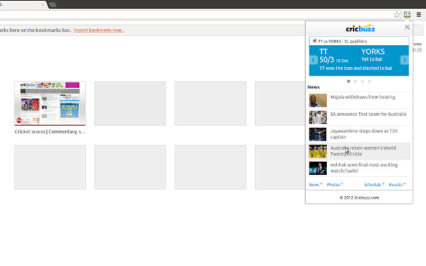Bookmark this page with the star icon
Screen dimensions: 426x266
[397, 14]
